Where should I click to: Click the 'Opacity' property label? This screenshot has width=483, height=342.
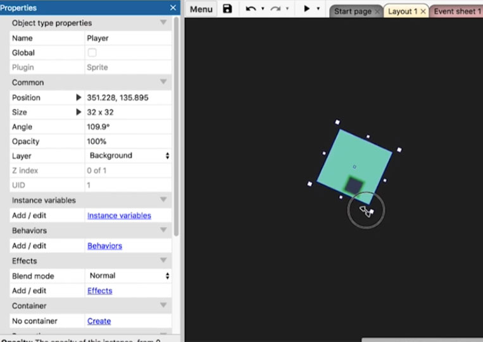(25, 142)
